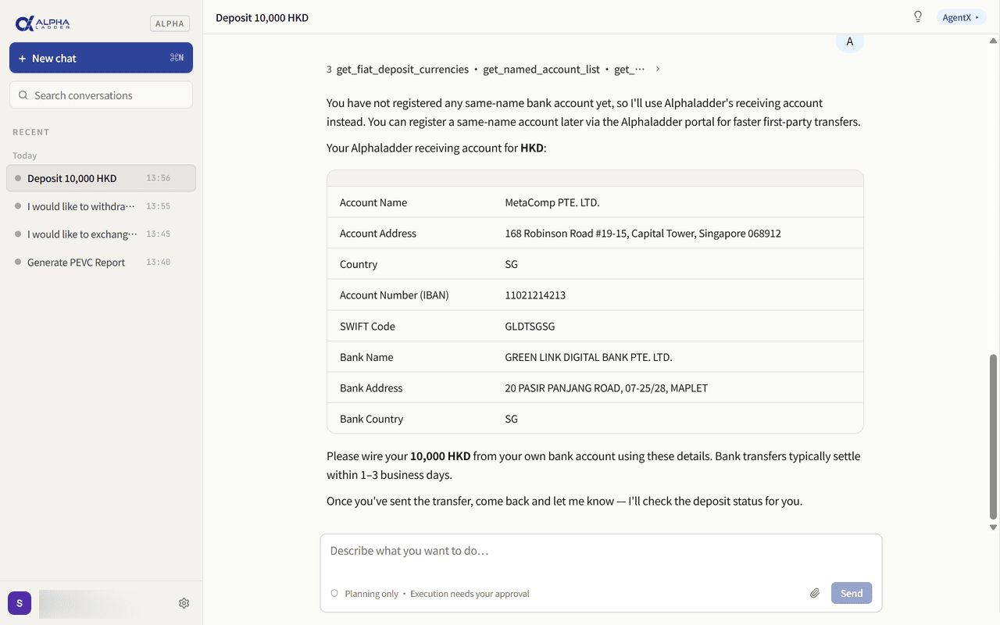Open the AgentX dropdown

(961, 17)
